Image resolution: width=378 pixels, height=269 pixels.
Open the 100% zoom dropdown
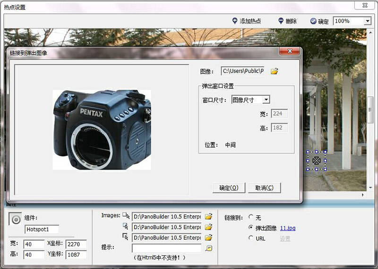[x=368, y=21]
